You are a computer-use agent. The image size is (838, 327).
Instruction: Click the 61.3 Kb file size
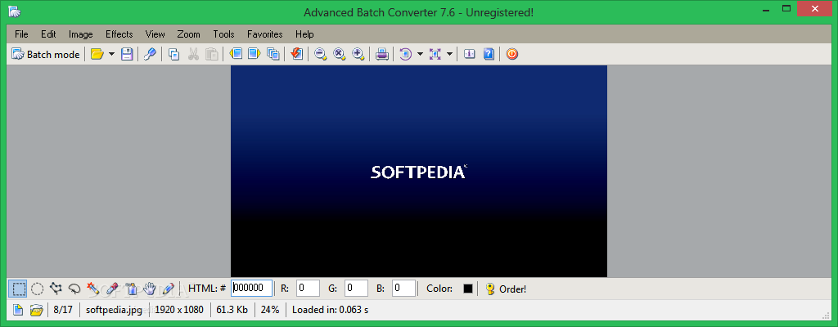click(x=232, y=310)
